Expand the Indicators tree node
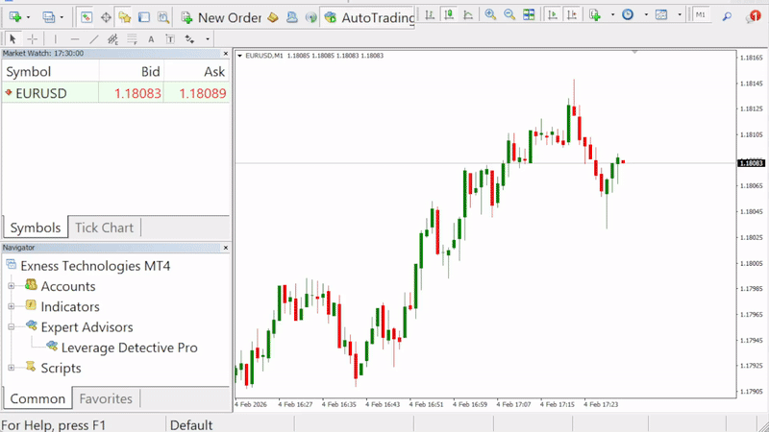 coord(12,306)
